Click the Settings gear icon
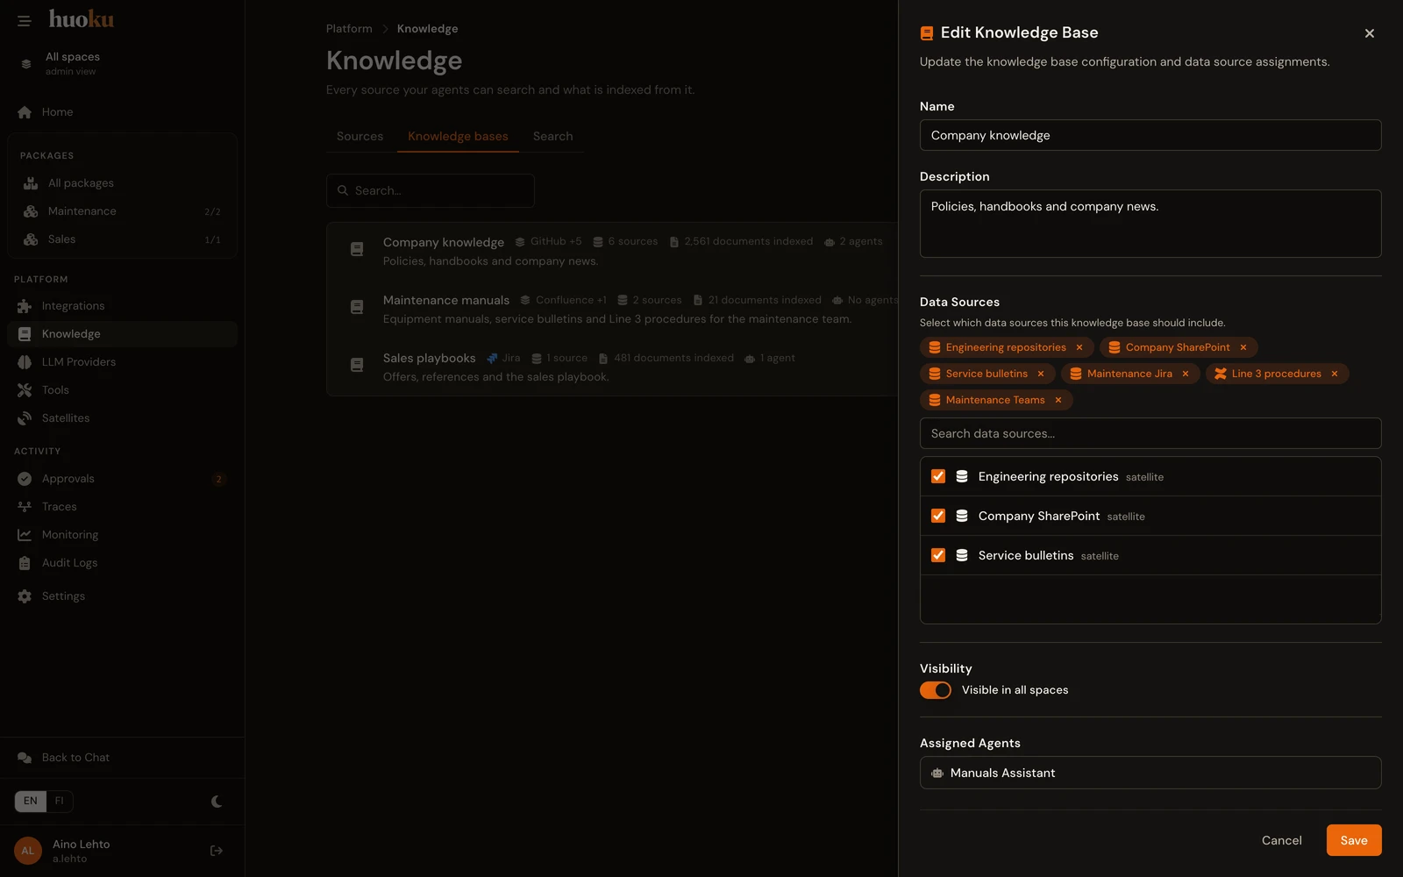 (25, 596)
